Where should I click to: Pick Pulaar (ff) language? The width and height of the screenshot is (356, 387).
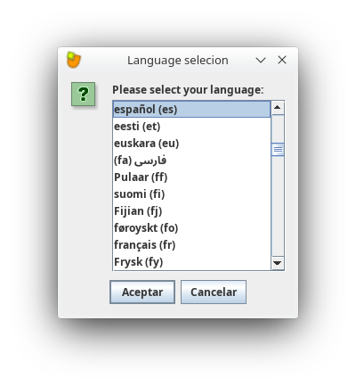pyautogui.click(x=191, y=177)
